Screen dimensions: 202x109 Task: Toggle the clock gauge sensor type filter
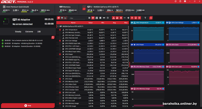tap(132, 18)
